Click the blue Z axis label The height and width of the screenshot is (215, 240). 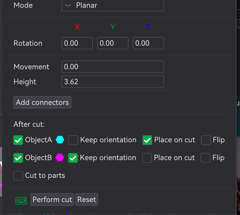[x=148, y=27]
